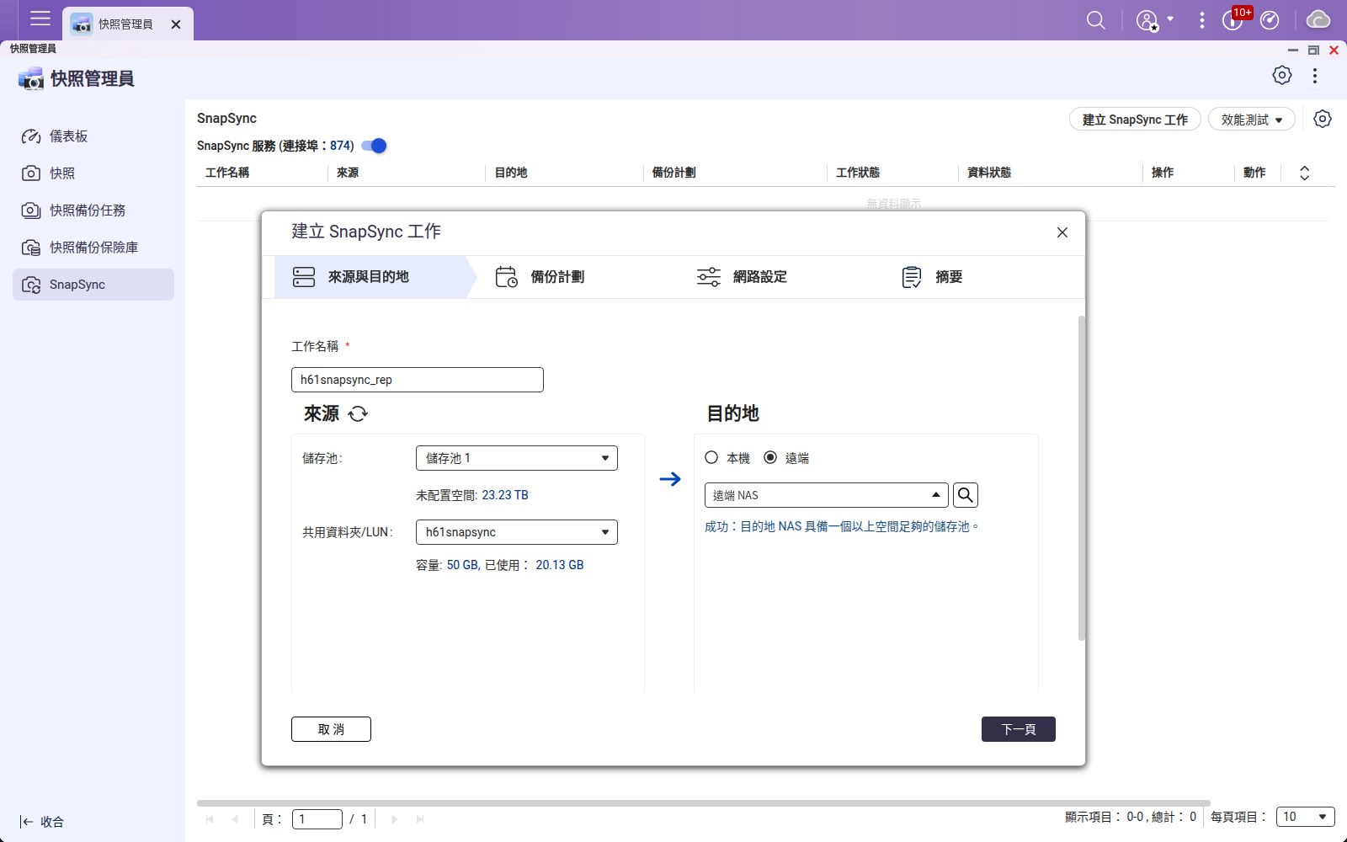
Task: Click the 建立 SnapSync 工作 button
Action: point(1135,120)
